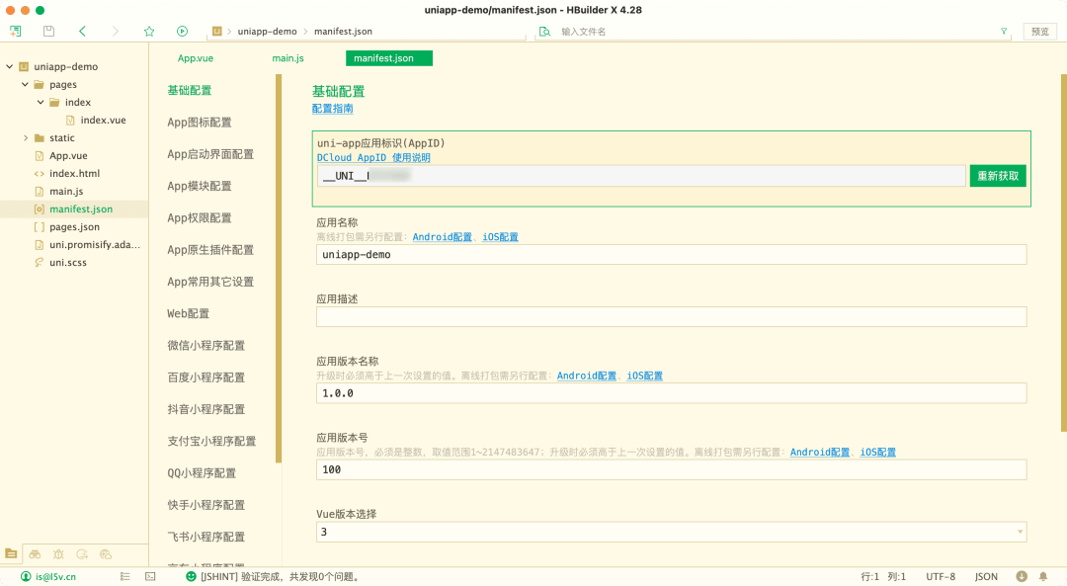Select uni.scss in the file tree
This screenshot has height=586, width=1067.
point(68,263)
